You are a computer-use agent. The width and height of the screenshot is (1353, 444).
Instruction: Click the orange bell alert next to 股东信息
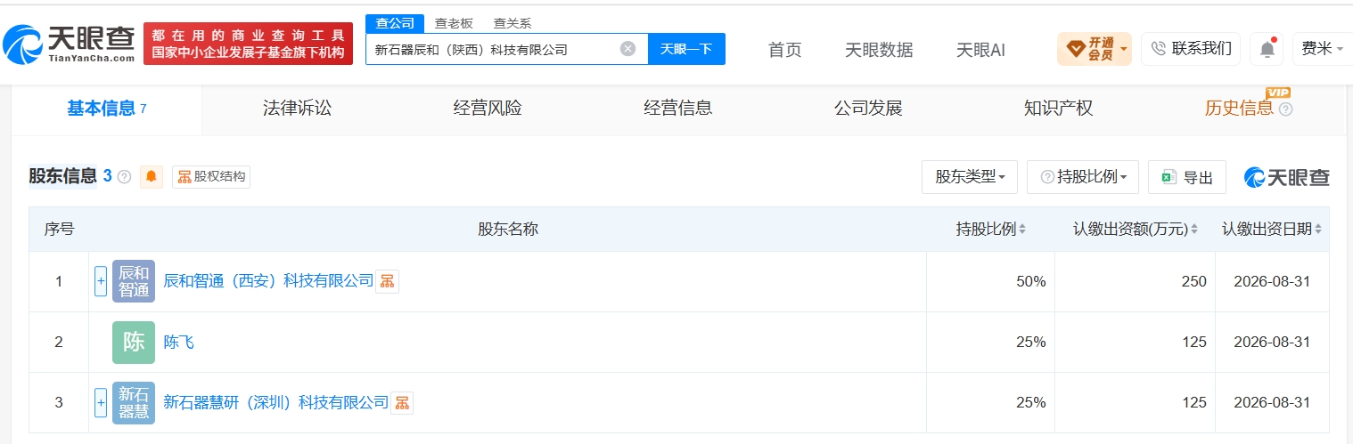[x=151, y=176]
